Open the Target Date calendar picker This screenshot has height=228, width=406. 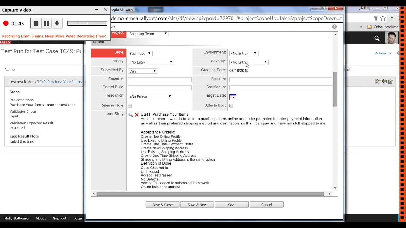tap(233, 97)
